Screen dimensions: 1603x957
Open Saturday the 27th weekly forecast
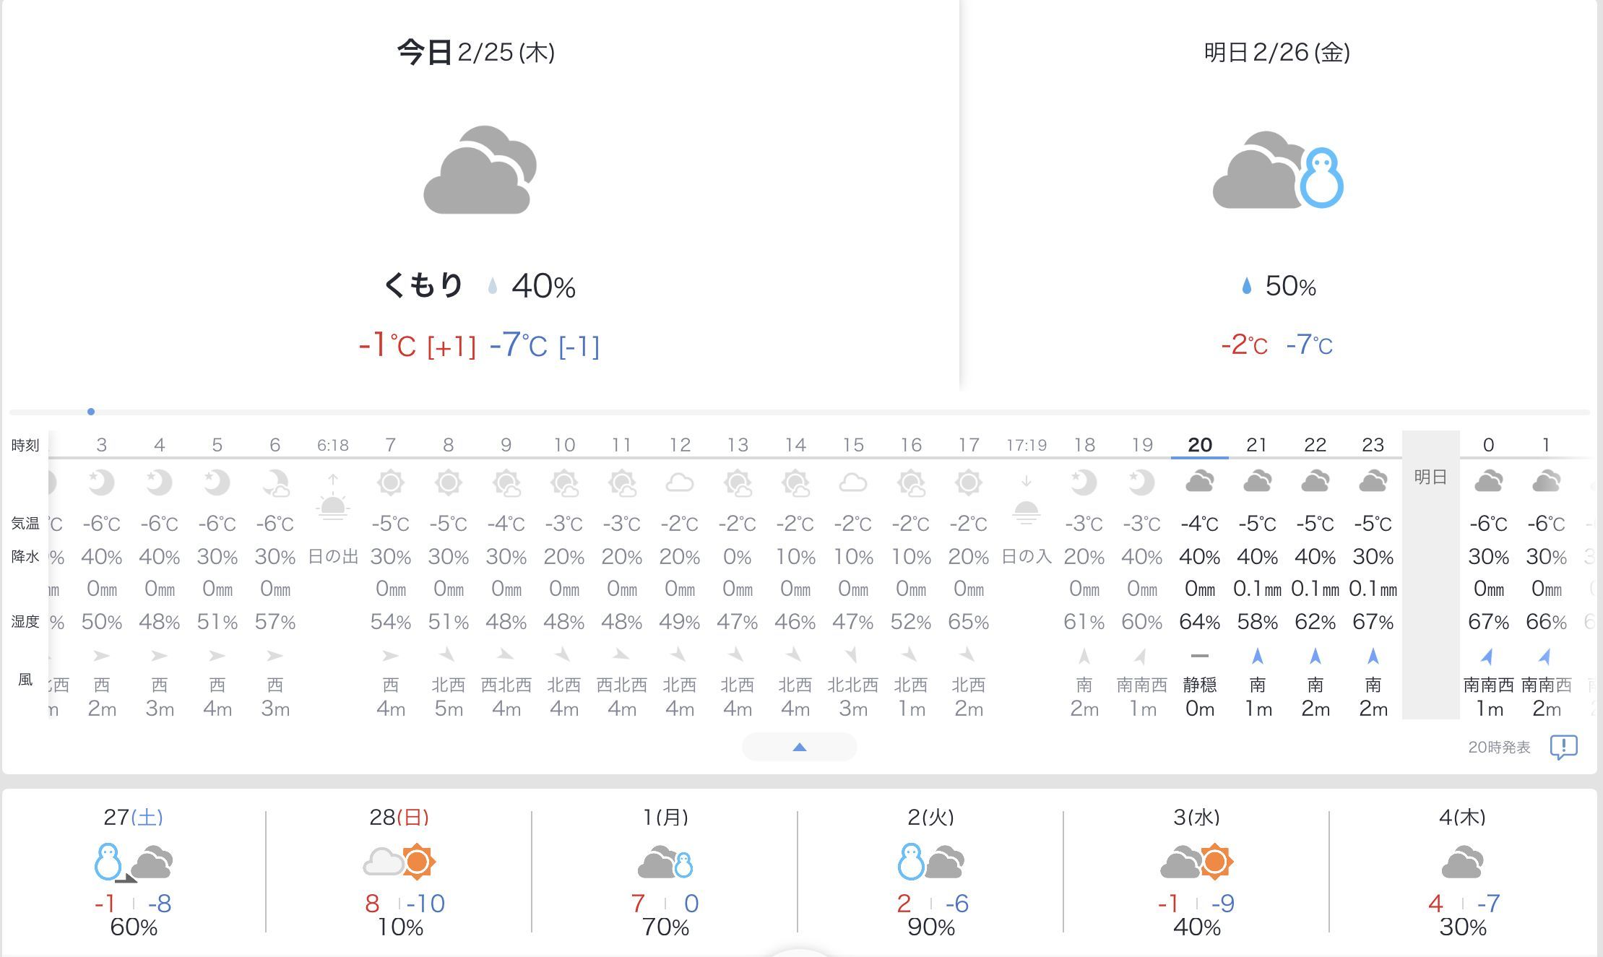coord(134,872)
